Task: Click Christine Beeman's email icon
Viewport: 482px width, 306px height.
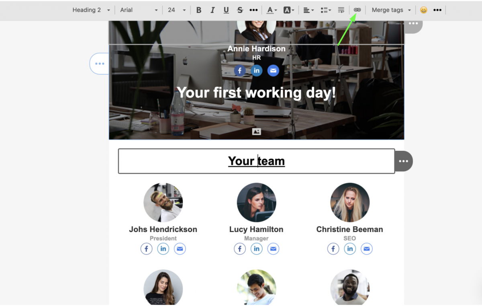Action: tap(366, 249)
